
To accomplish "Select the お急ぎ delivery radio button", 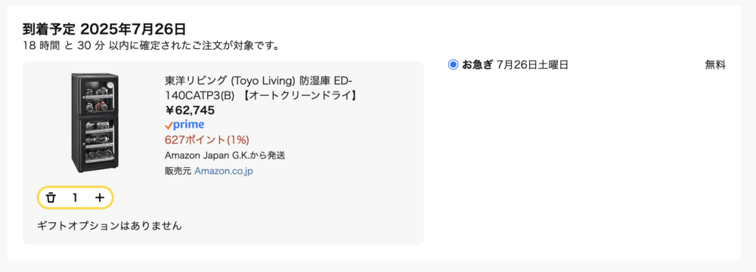I will (453, 65).
